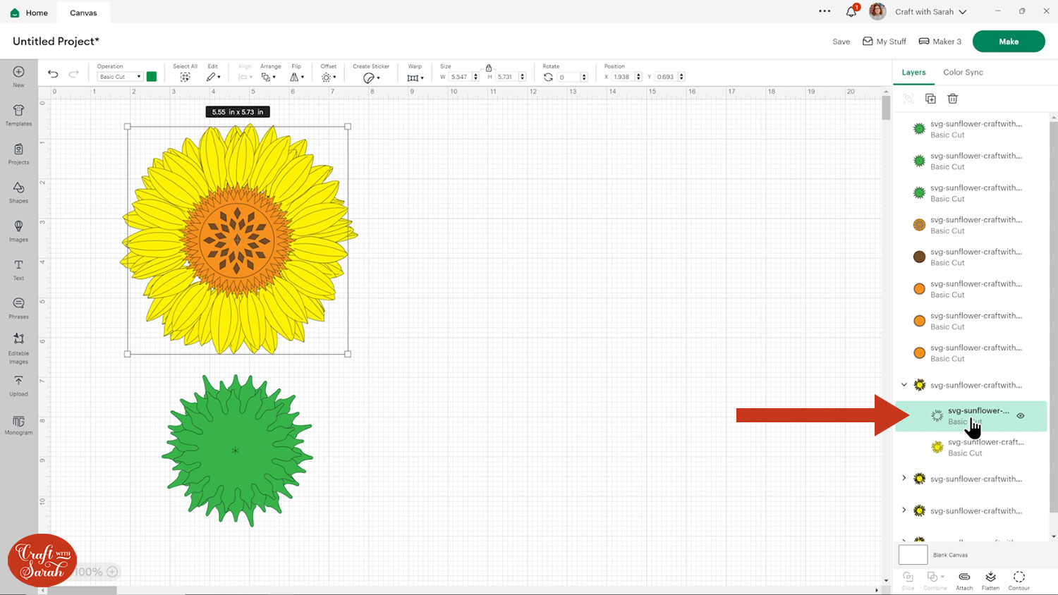Image resolution: width=1058 pixels, height=595 pixels.
Task: Open the Shapes tool in sidebar
Action: pos(18,191)
